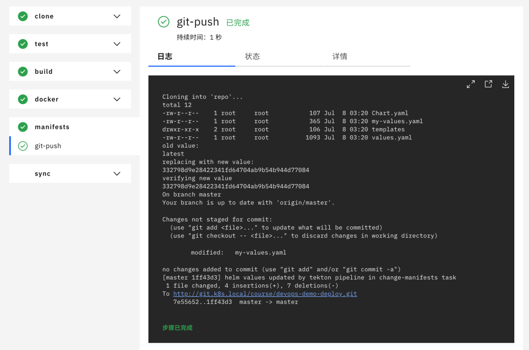Click 'no changes added to commit' log line
529x350 pixels.
[x=281, y=269]
